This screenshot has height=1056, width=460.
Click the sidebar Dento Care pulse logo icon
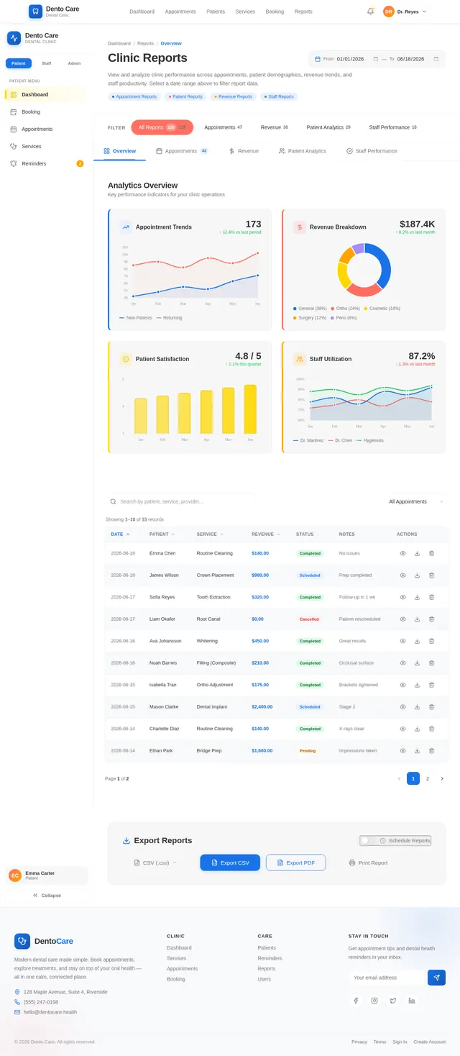pyautogui.click(x=14, y=38)
